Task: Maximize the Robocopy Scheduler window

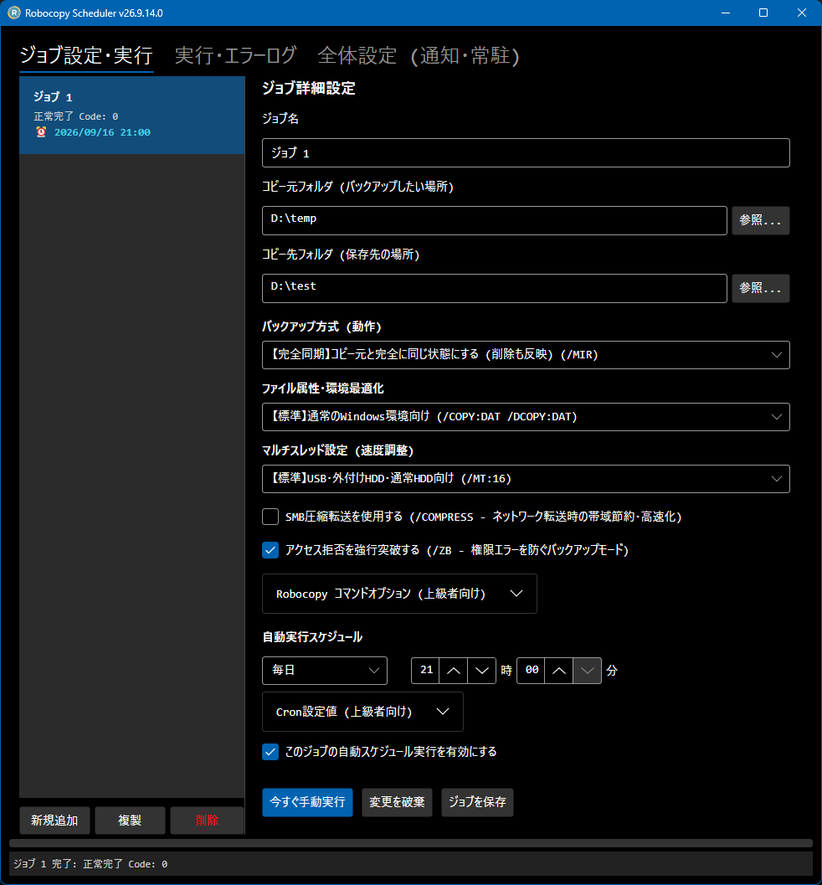Action: coord(763,13)
